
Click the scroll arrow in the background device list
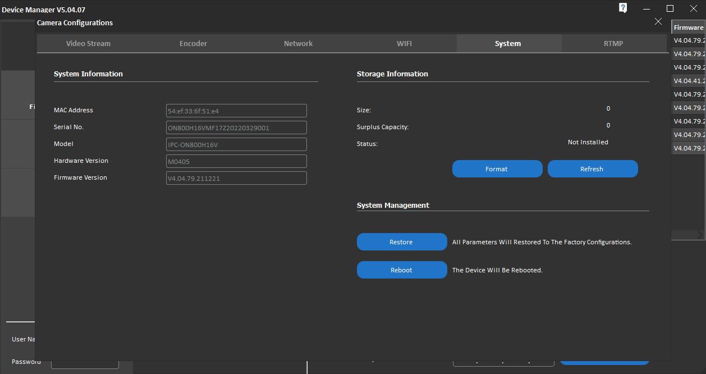[x=700, y=234]
